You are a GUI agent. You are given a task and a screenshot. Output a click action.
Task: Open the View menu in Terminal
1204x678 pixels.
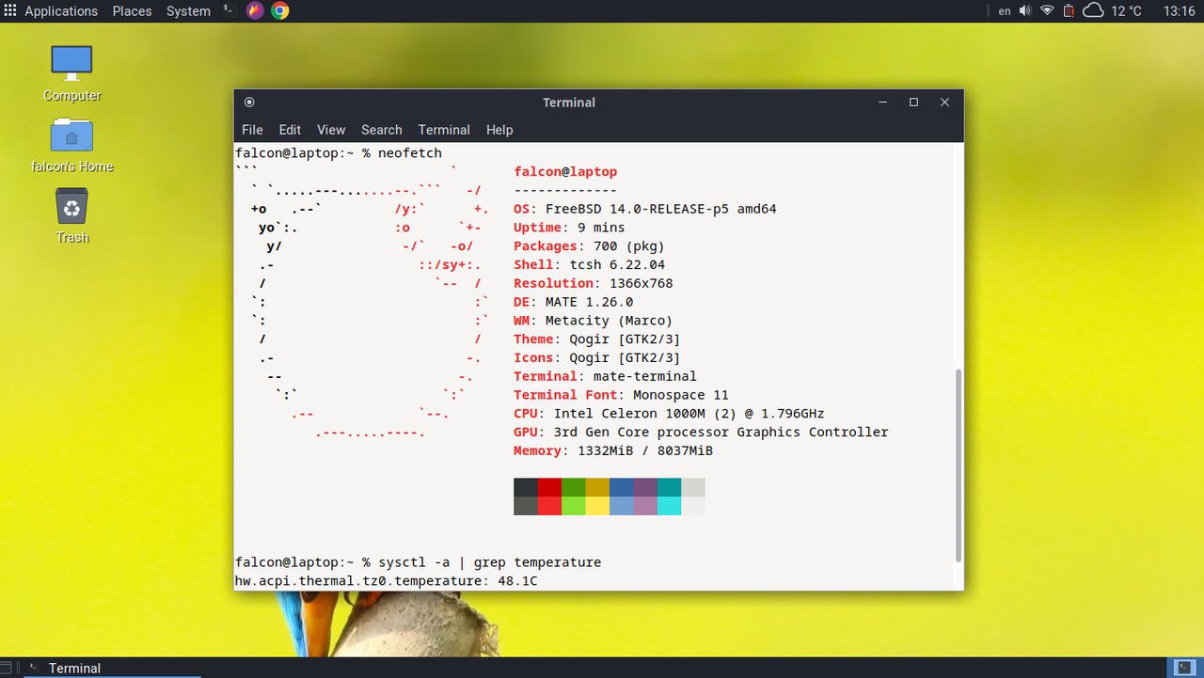pos(331,130)
